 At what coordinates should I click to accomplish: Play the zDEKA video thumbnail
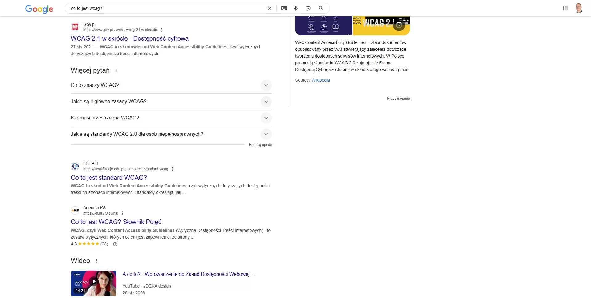tap(94, 283)
